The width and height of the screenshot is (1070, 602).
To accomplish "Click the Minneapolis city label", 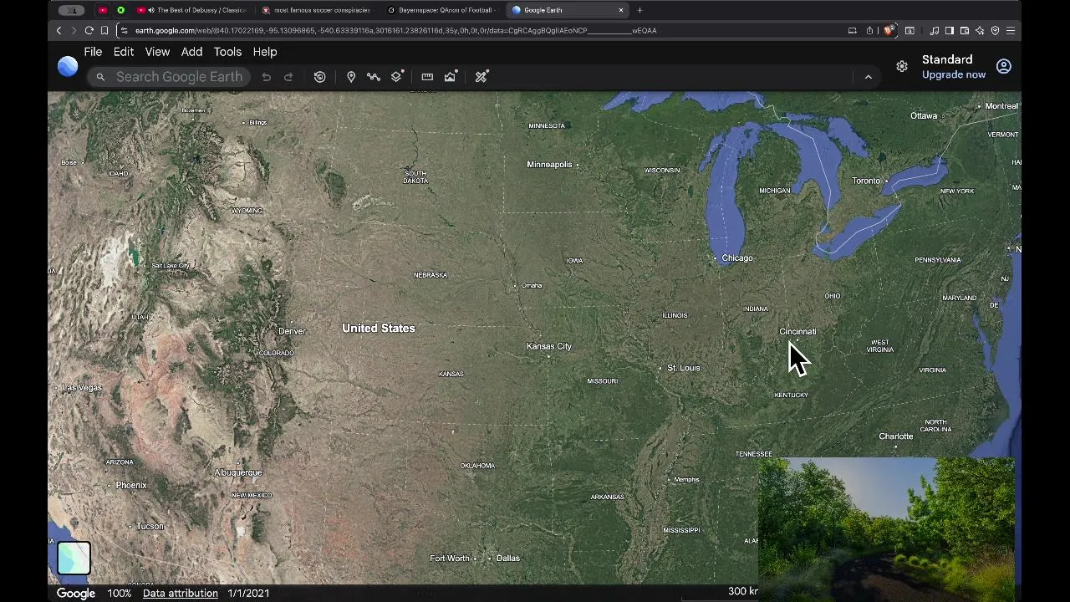I will coord(549,165).
